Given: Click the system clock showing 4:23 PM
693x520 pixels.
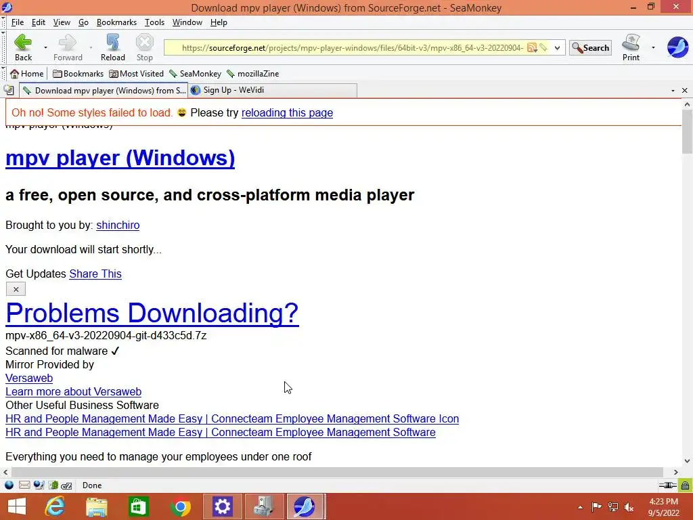Looking at the screenshot, I should [x=663, y=507].
